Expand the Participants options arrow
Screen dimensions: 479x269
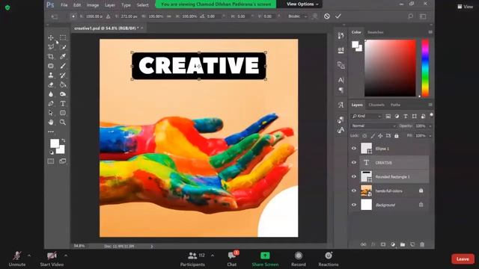point(213,256)
